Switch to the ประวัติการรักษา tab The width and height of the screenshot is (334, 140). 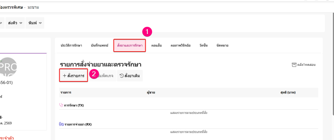click(x=71, y=45)
